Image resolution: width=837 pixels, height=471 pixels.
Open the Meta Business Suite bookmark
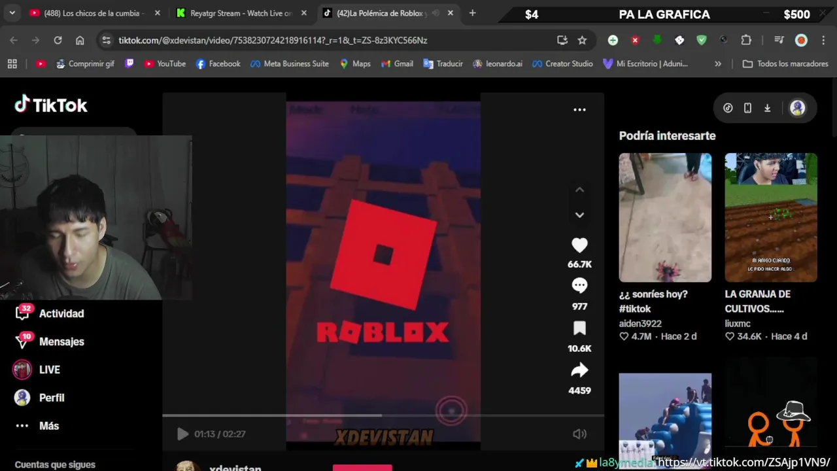pos(290,63)
